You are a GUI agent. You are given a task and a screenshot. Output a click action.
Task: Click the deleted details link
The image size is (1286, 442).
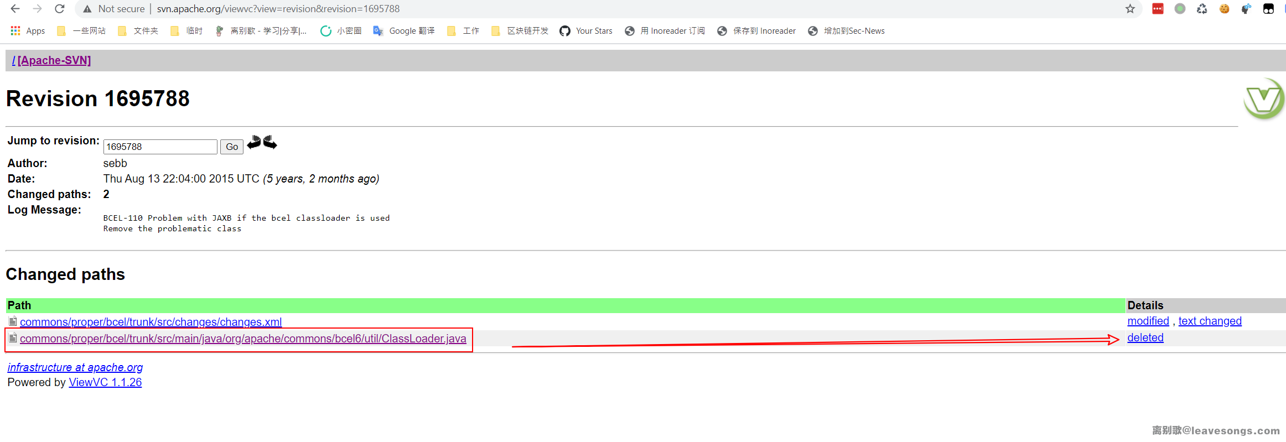click(x=1145, y=338)
